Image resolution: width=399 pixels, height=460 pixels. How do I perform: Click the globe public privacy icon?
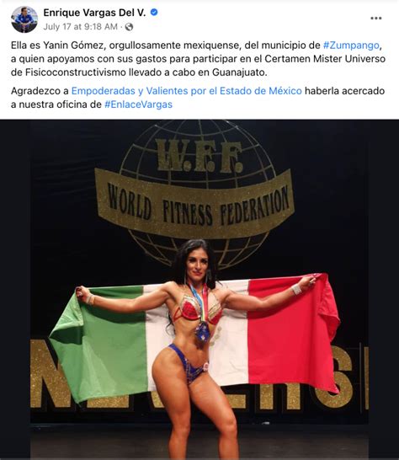(x=129, y=27)
